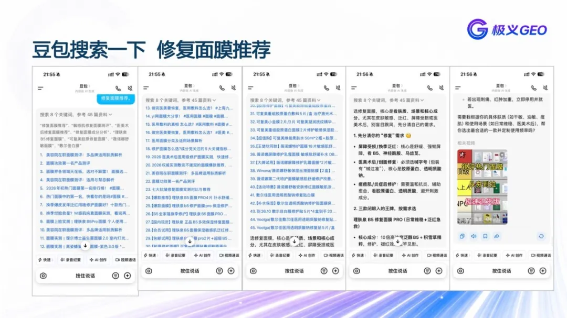This screenshot has height=318, width=567.
Task: Tap the voice call icon in the phone with the blue 修复面膜推荐 bubble
Action: (x=118, y=88)
